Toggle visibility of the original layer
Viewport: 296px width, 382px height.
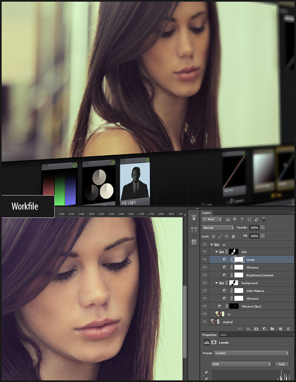click(x=205, y=322)
